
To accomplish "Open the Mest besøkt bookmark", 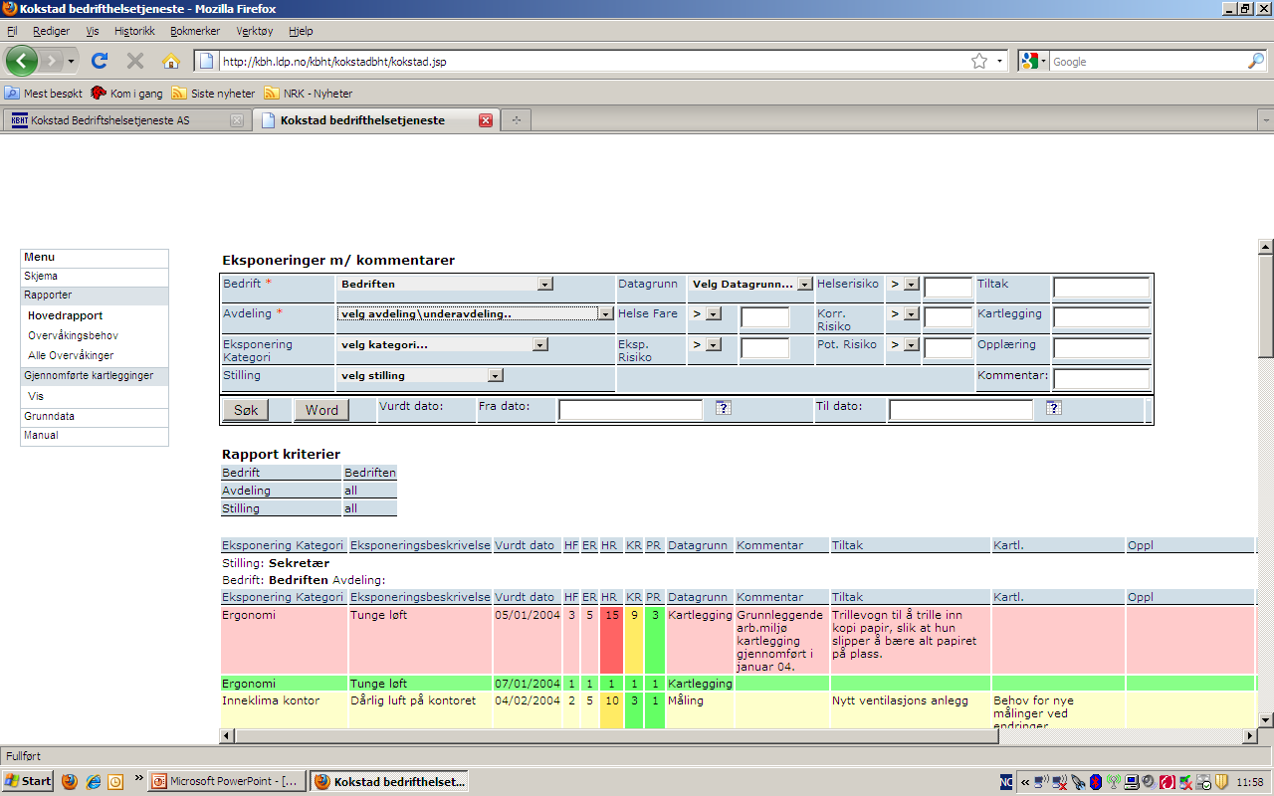I will coord(43,94).
